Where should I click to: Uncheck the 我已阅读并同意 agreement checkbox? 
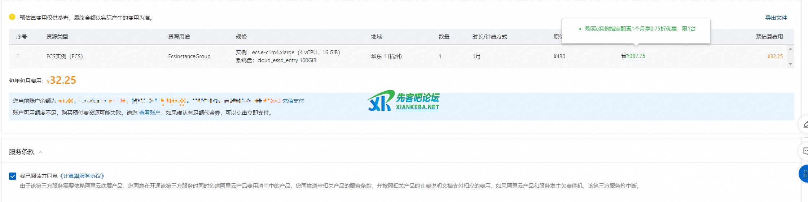click(13, 176)
